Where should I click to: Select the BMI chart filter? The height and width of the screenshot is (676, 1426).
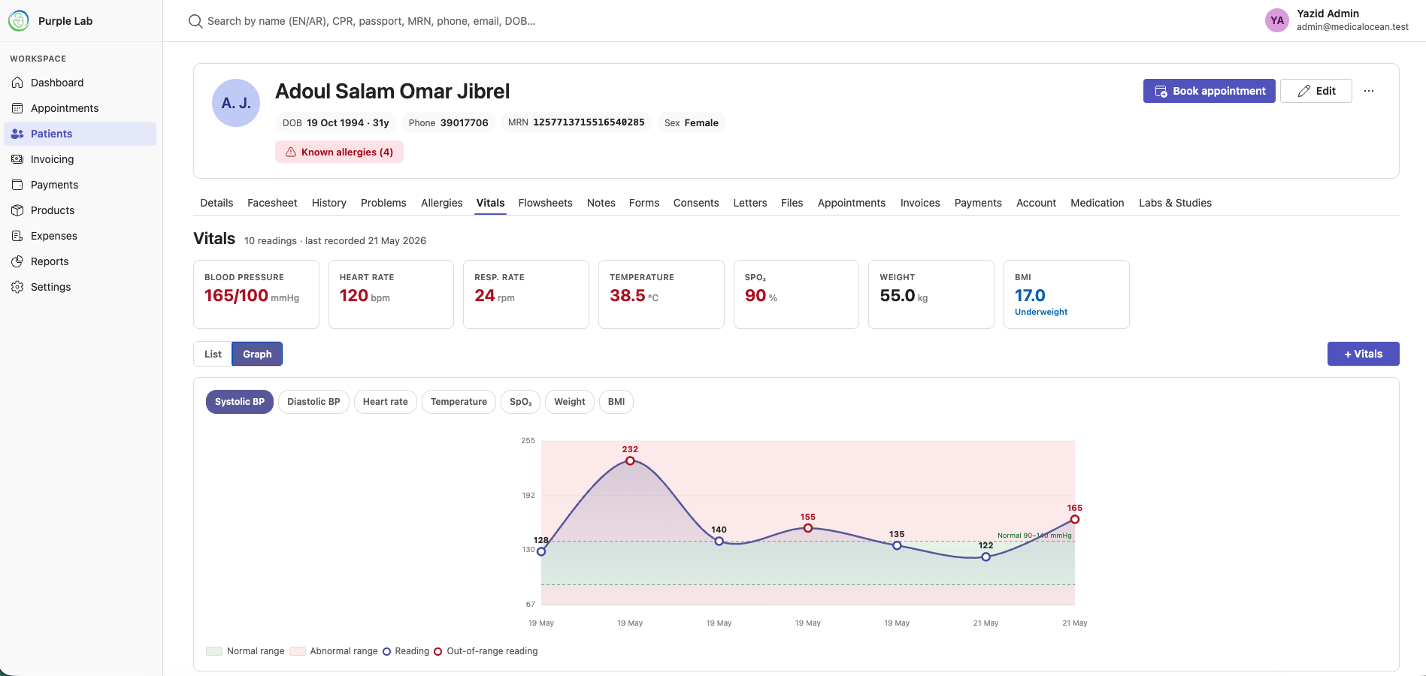pyautogui.click(x=616, y=402)
